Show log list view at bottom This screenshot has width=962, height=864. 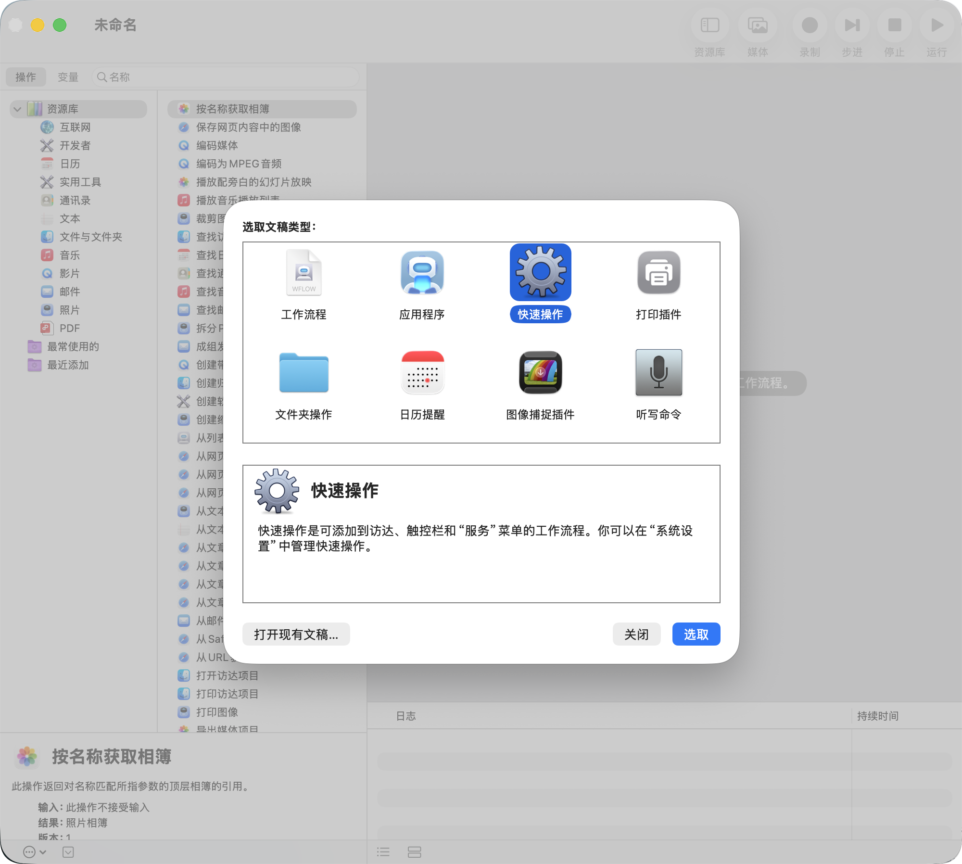point(383,852)
